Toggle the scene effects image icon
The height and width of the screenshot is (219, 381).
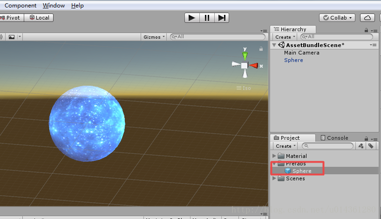12,37
